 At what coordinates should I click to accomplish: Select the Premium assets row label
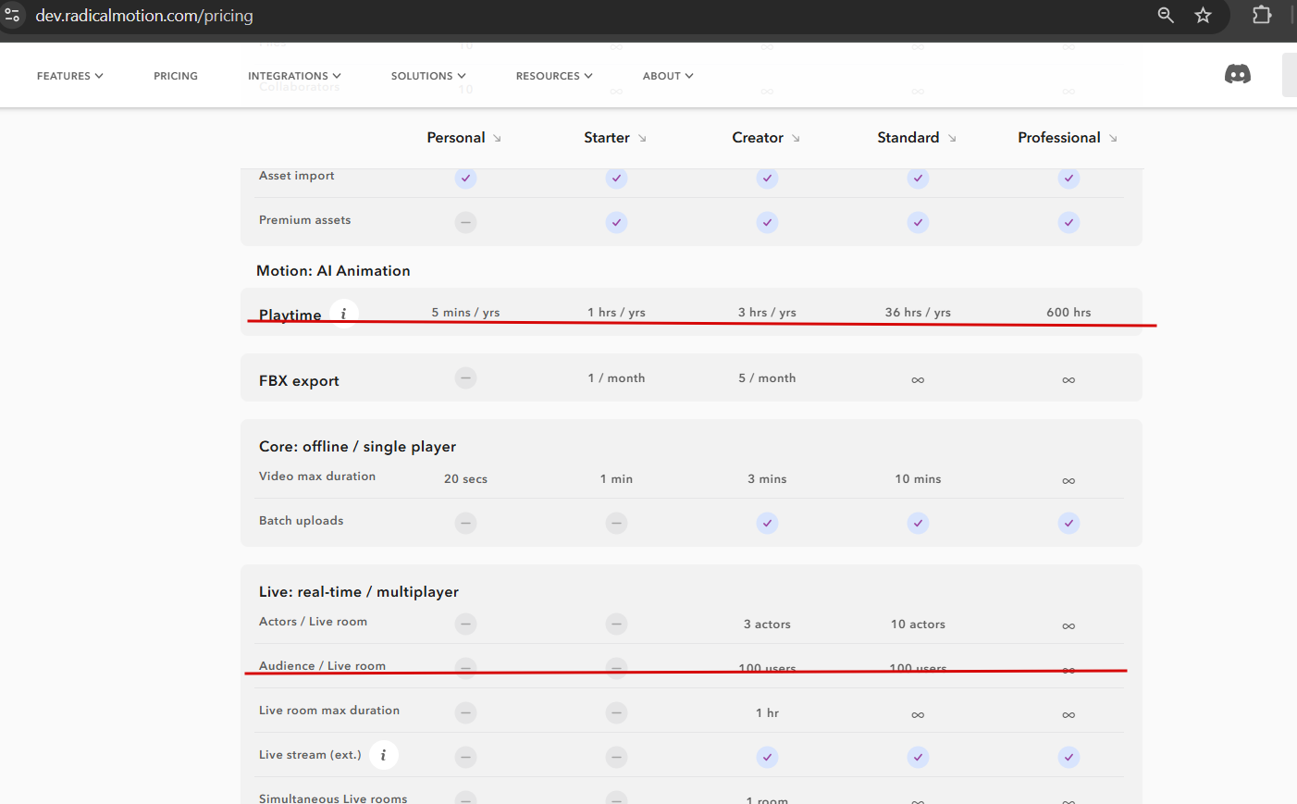coord(304,220)
